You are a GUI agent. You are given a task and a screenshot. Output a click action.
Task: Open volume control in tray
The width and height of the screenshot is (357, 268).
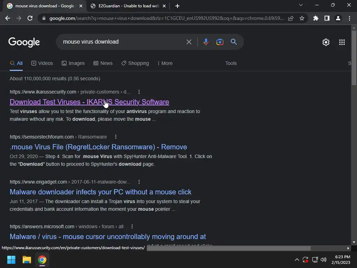point(324,260)
